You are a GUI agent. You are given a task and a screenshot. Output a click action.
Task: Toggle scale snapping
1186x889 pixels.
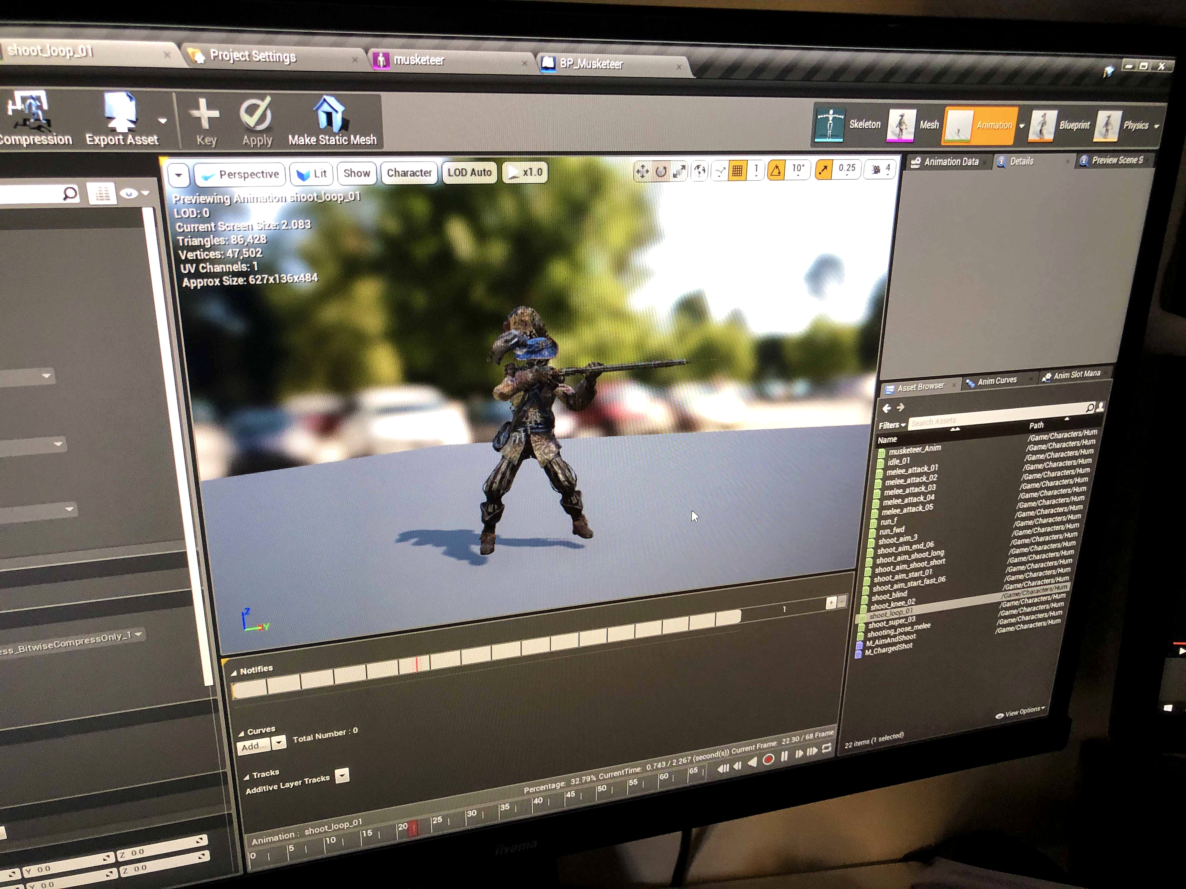[x=823, y=170]
